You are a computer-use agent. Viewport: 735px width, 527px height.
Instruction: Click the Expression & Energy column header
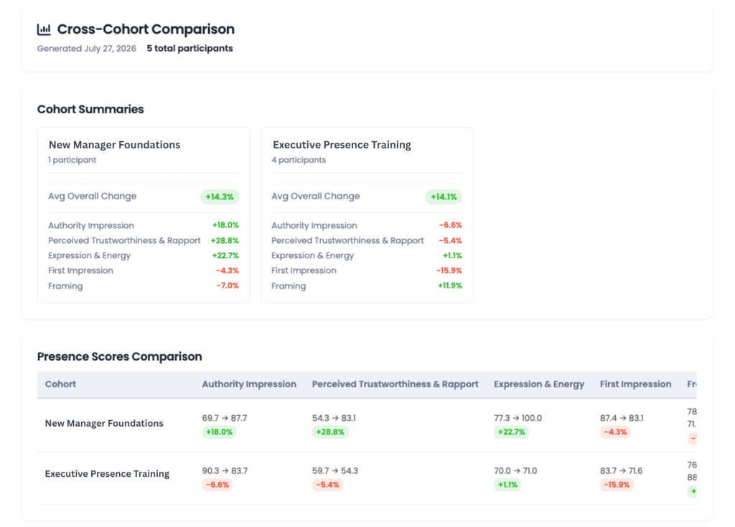click(539, 384)
